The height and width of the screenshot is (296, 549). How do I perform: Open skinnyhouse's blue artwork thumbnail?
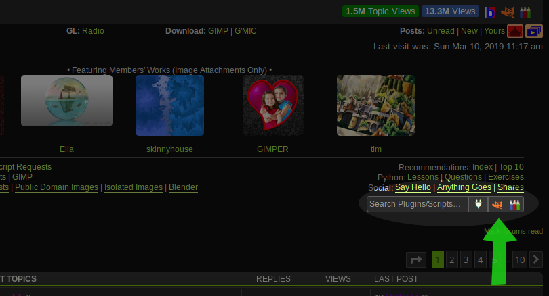tap(170, 105)
